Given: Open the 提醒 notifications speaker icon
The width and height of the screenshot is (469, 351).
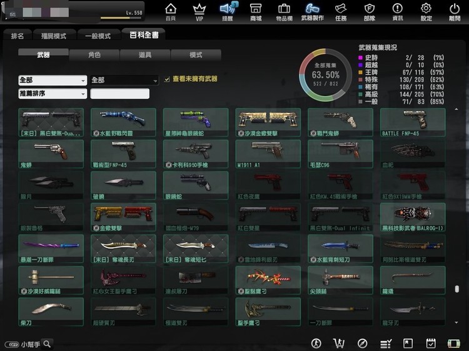Looking at the screenshot, I should (228, 12).
